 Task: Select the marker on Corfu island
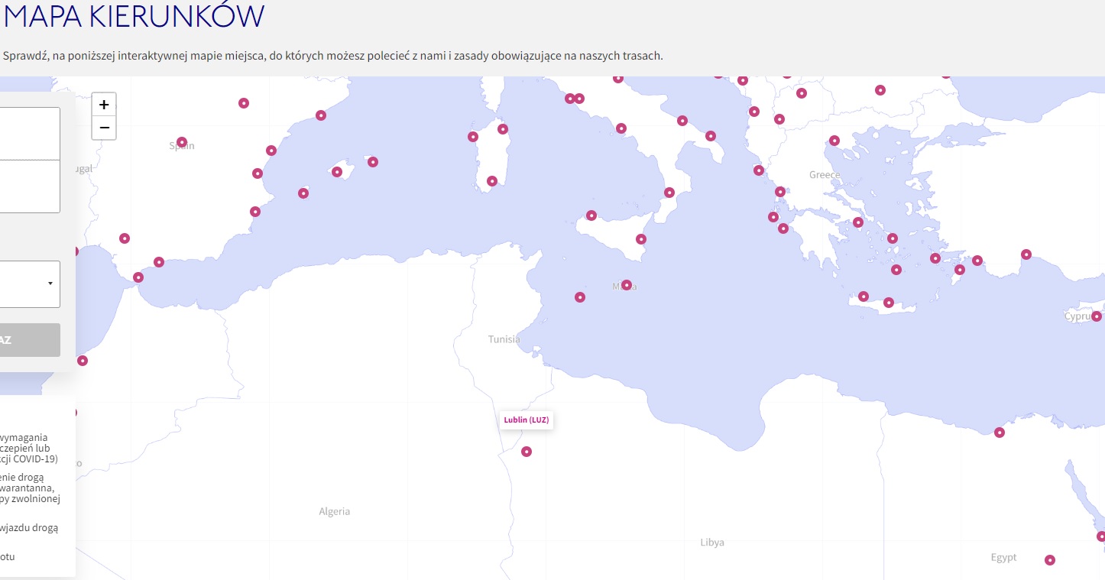pyautogui.click(x=759, y=170)
